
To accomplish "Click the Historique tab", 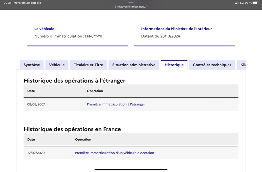I will [x=174, y=65].
